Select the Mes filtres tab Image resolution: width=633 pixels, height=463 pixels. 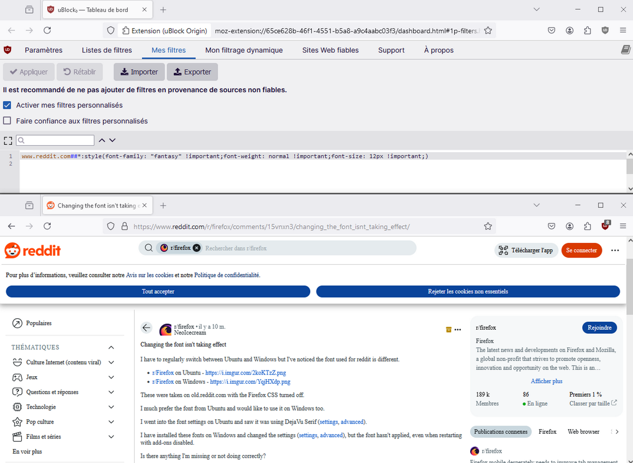point(169,51)
